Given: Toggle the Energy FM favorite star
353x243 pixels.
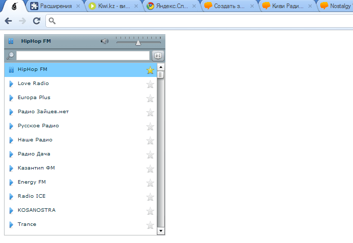Looking at the screenshot, I should 150,183.
